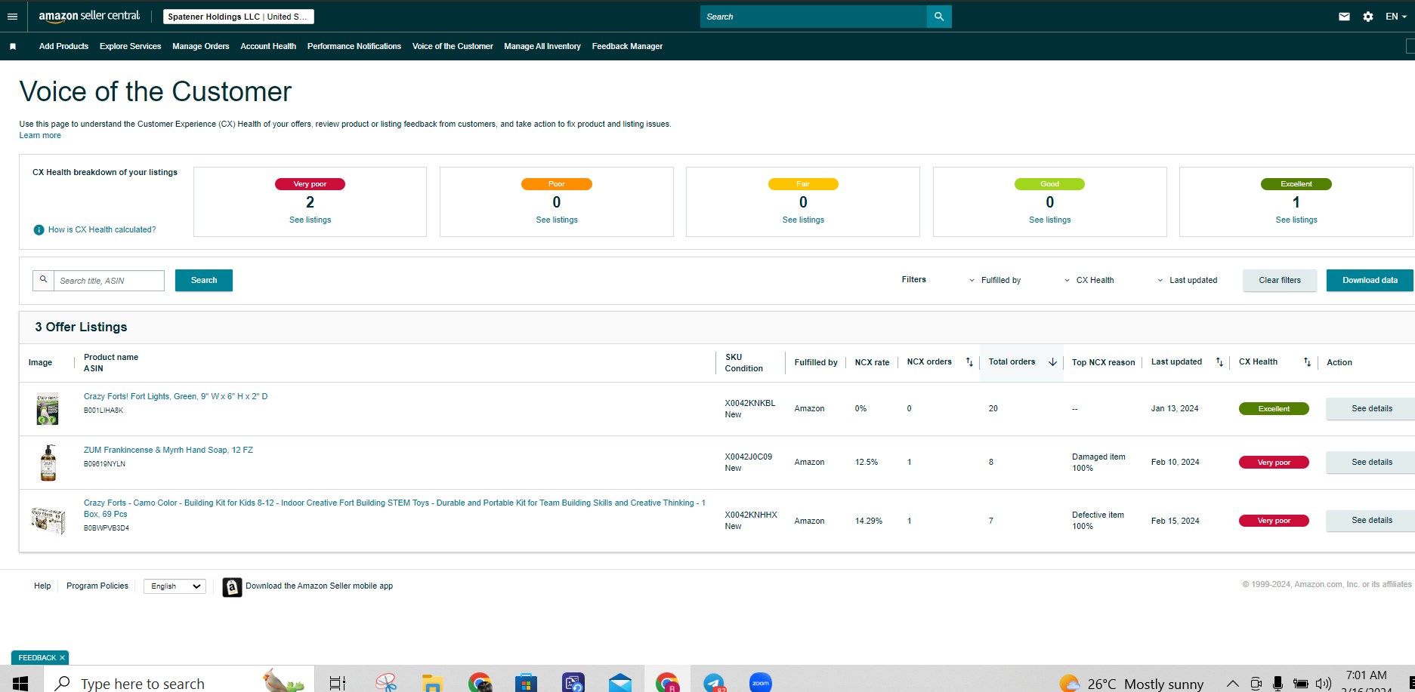Expand the CX Health filter
1415x692 pixels.
pos(1089,281)
